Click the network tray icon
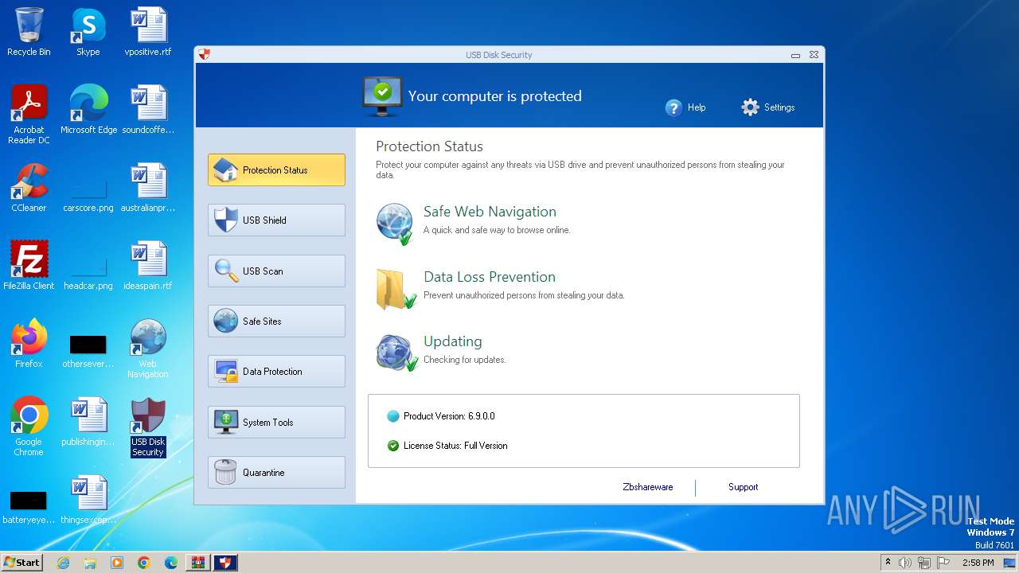 [x=924, y=563]
